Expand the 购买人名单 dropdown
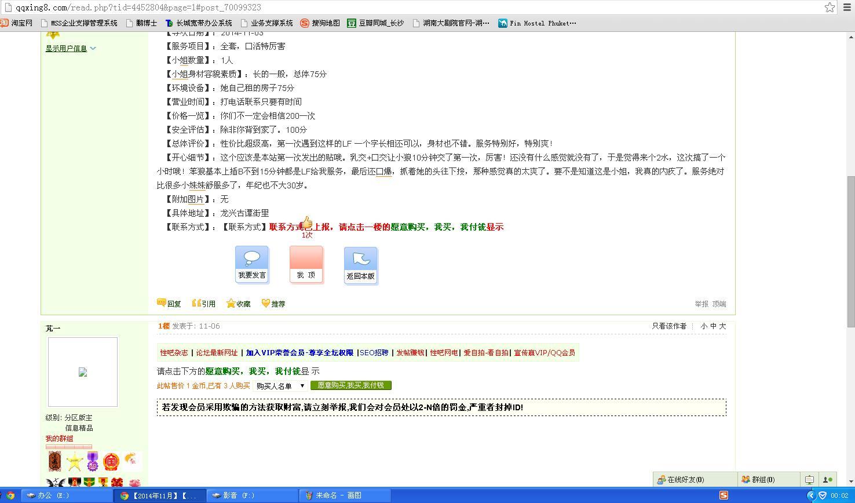 (x=281, y=385)
